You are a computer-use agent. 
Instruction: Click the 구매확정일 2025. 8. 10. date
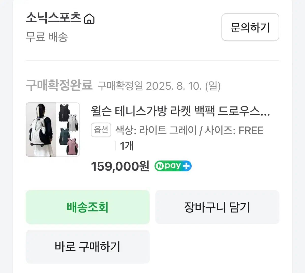tap(159, 86)
